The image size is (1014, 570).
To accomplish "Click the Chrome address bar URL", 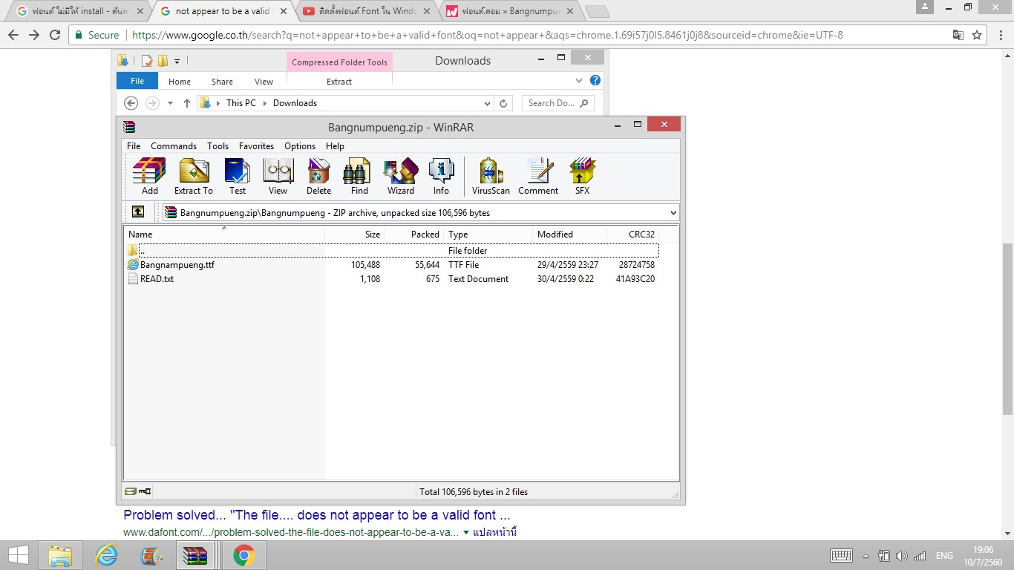I will (x=487, y=35).
